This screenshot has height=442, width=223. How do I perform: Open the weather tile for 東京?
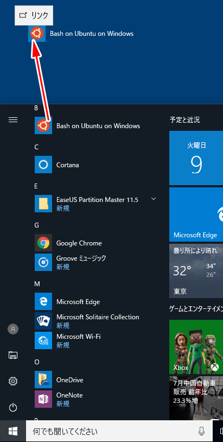[196, 271]
